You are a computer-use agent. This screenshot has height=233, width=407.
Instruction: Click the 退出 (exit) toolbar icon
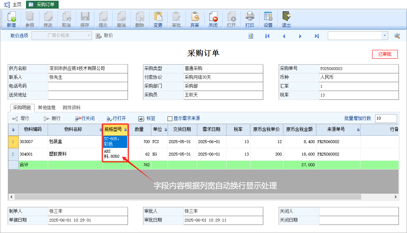pos(286,19)
